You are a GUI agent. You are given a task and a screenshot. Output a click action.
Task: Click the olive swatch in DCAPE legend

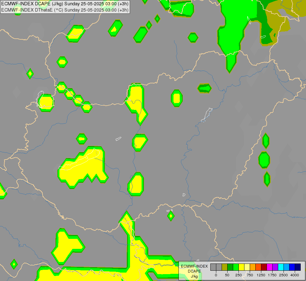[225, 267]
